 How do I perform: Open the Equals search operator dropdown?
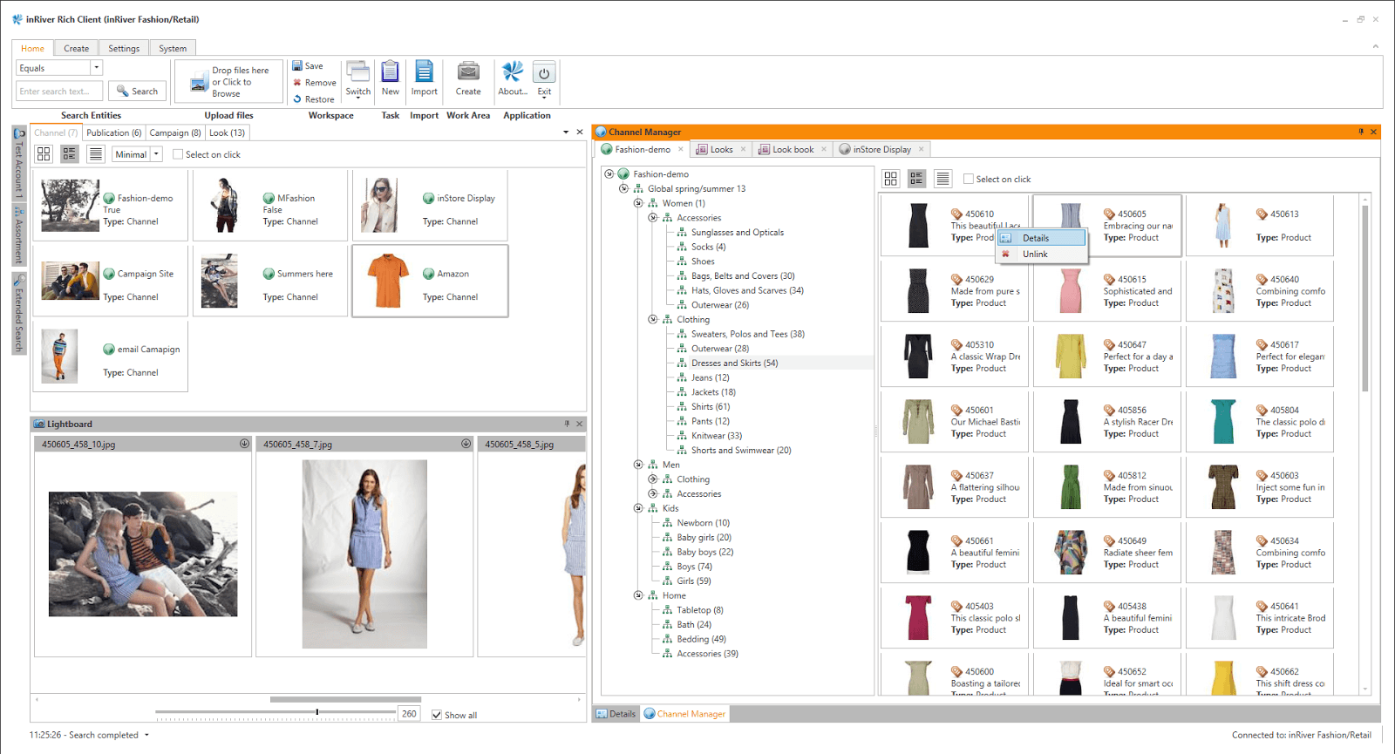pyautogui.click(x=96, y=68)
